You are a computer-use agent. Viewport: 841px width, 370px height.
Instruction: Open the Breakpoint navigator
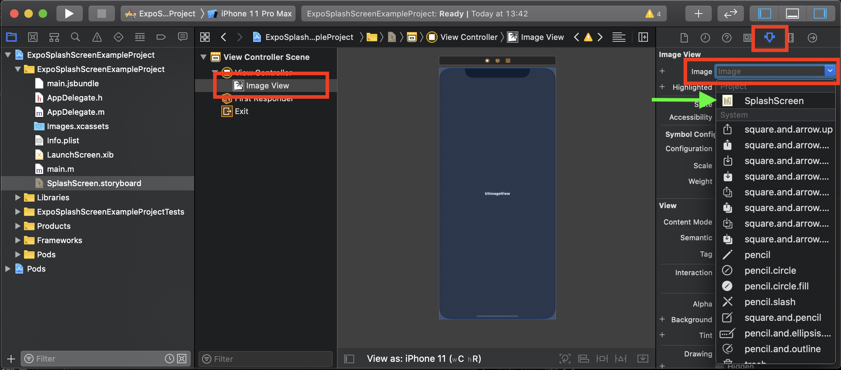point(161,37)
